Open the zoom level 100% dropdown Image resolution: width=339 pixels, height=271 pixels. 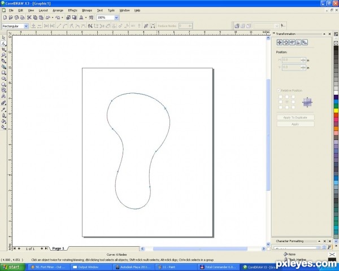tap(116, 18)
